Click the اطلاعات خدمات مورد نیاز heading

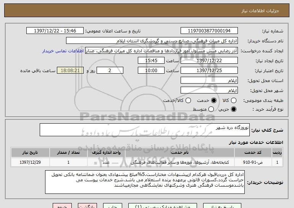(256, 142)
